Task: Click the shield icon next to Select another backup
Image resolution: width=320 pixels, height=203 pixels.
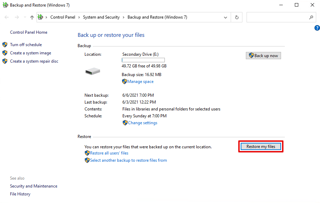Action: click(87, 160)
